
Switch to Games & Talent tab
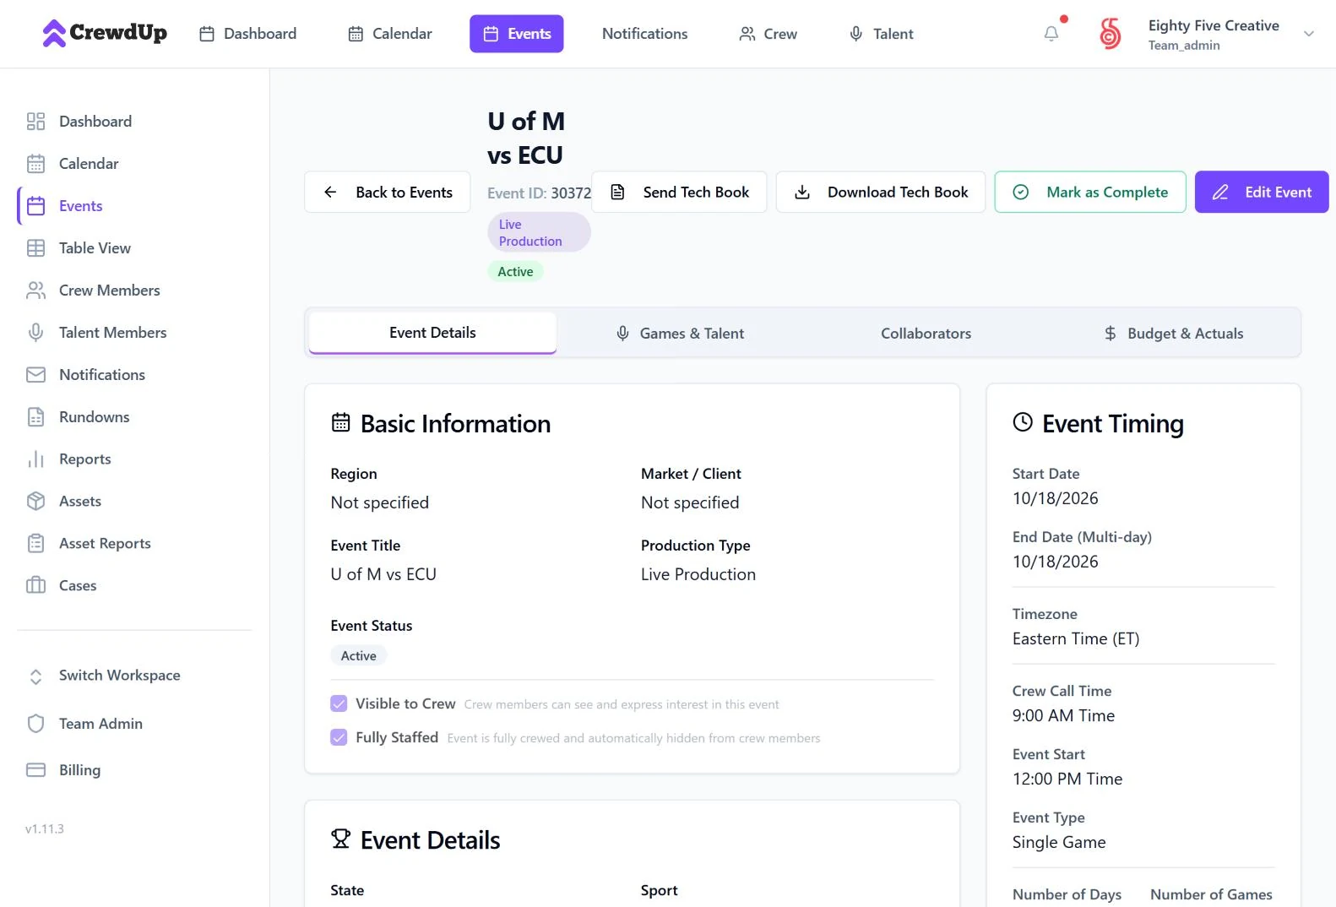(680, 334)
